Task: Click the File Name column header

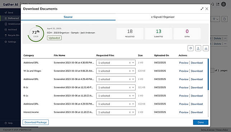Action: click(x=60, y=55)
